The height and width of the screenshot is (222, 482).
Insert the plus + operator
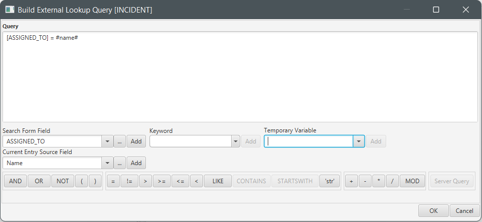pos(351,181)
